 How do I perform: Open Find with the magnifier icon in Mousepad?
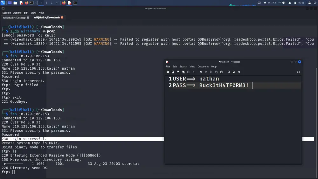229,72
